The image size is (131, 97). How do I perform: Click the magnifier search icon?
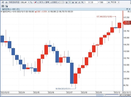(x=31, y=2)
